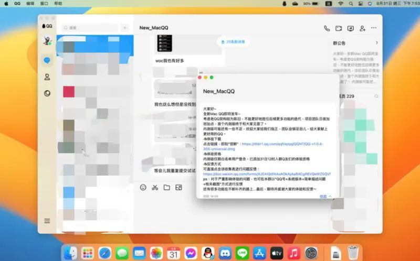Open the dldir1.qq.com download link
Screen dimensions: 420x261
coord(263,146)
